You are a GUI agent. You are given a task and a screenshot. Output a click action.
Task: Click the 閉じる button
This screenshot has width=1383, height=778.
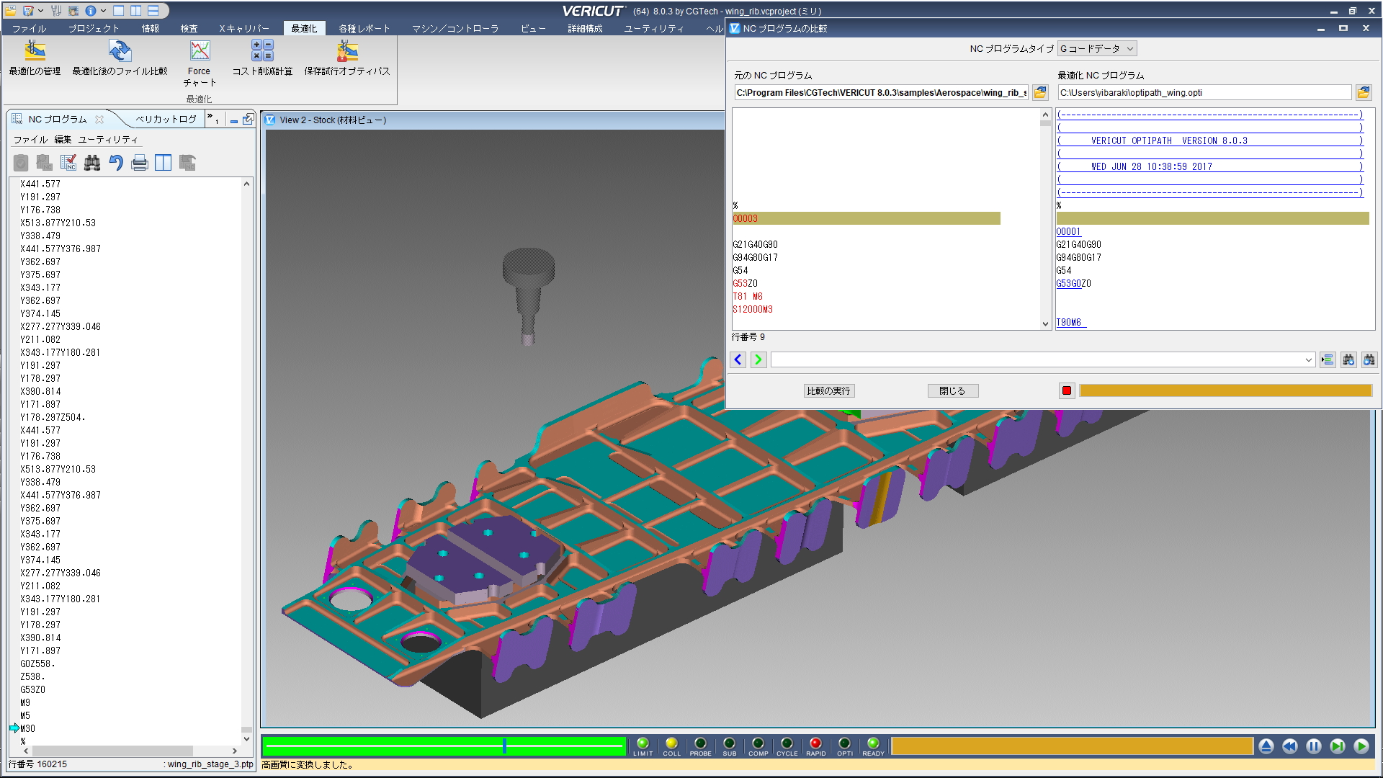tap(952, 390)
